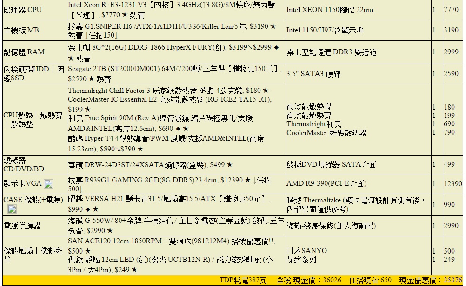
Task: Click the CPU散熱｜散熱膏｜散熱墊 category label
Action: (33, 120)
